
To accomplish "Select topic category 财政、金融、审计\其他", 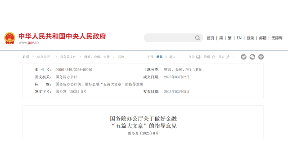I will click(x=183, y=70).
